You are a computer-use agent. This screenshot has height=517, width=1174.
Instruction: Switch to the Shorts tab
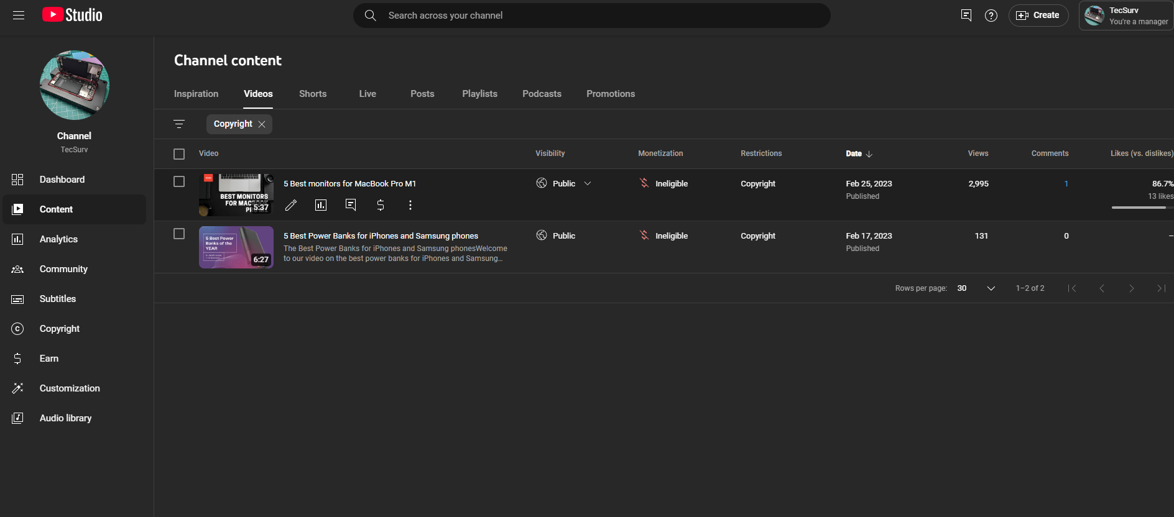coord(313,94)
